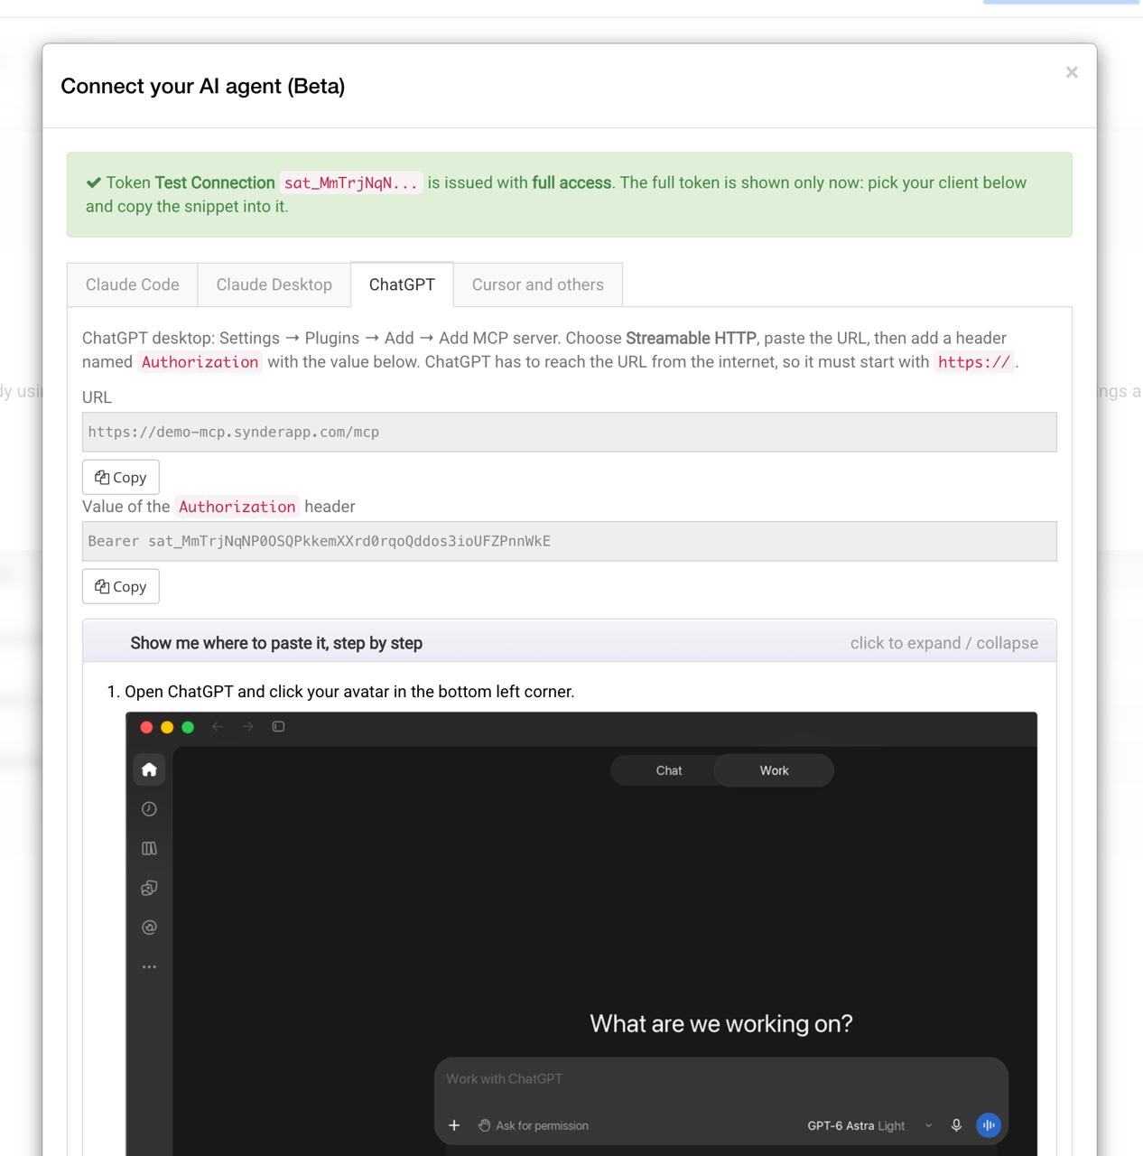Select the ChatGPT tab

click(x=402, y=284)
